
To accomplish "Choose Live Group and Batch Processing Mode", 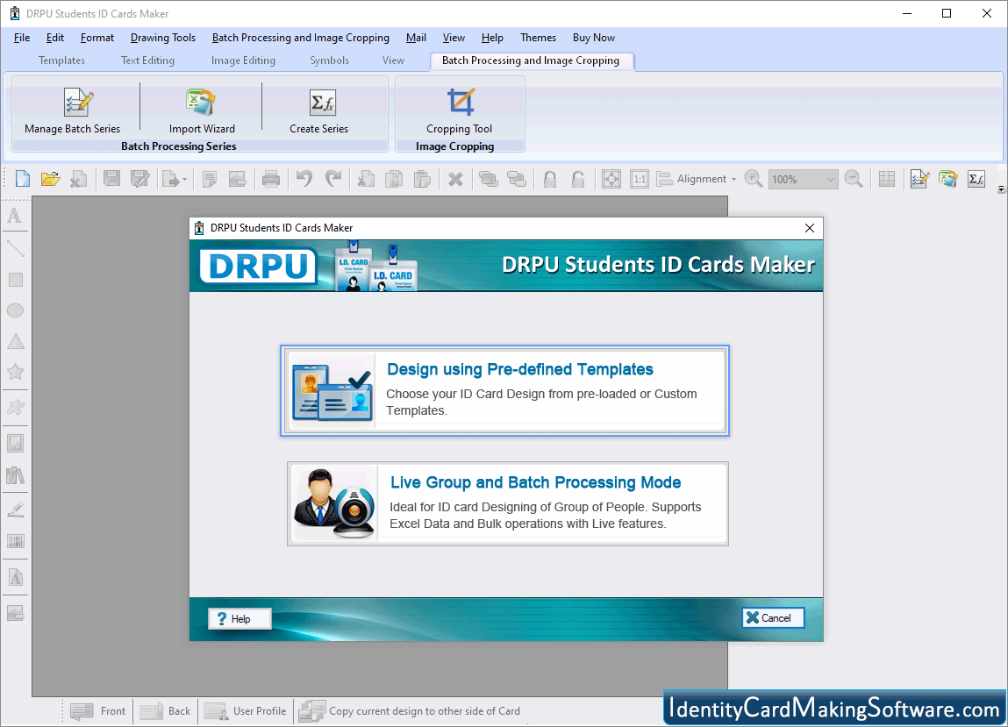I will pos(508,504).
